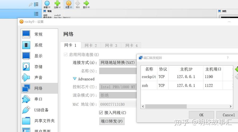
Task: Open 声音 category in settings sidebar
Action: (40, 77)
